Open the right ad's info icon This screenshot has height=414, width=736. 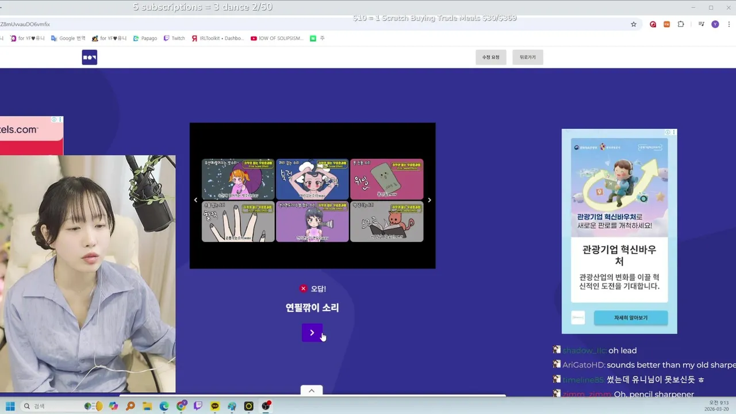(x=668, y=132)
